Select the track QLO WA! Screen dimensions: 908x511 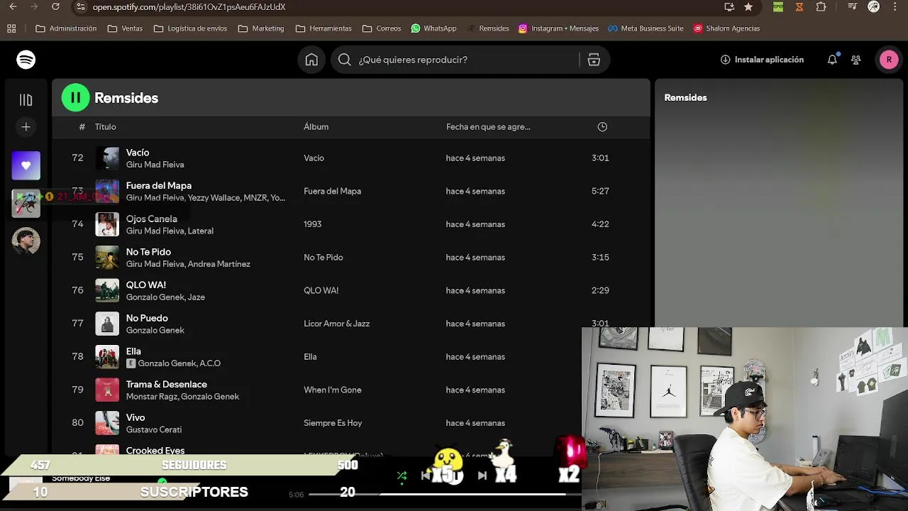tap(146, 285)
